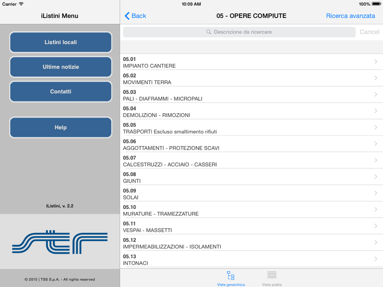Click the 05 - OPERE COMPIUTE title

pos(251,16)
